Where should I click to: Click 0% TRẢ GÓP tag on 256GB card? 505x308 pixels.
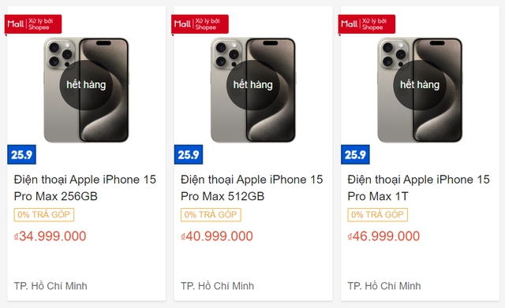pos(44,215)
